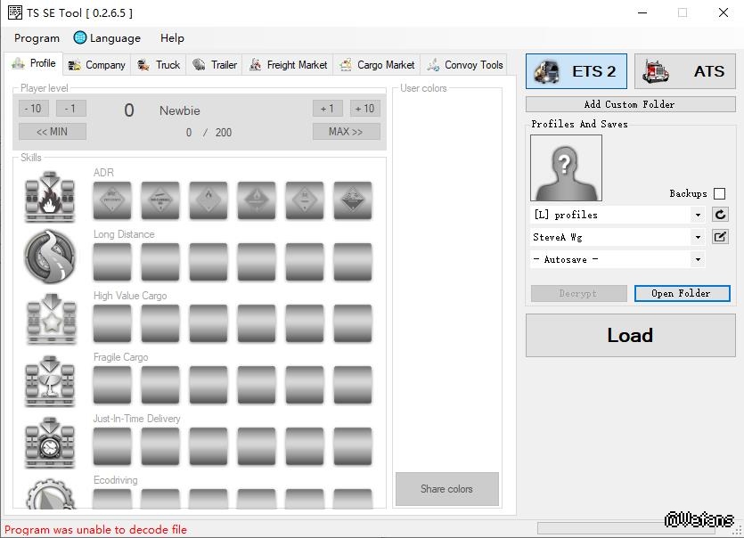Toggle the first ADR class icon
Viewport: 744px width, 538px height.
pyautogui.click(x=112, y=200)
